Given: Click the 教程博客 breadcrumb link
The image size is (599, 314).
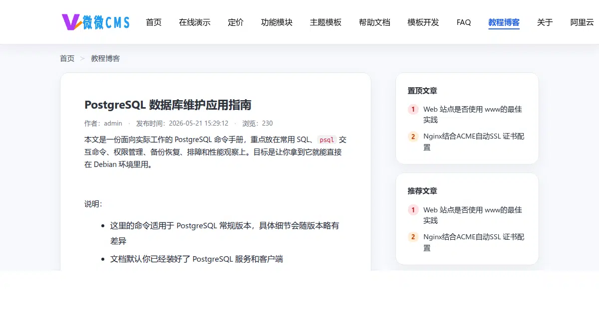Looking at the screenshot, I should 105,58.
